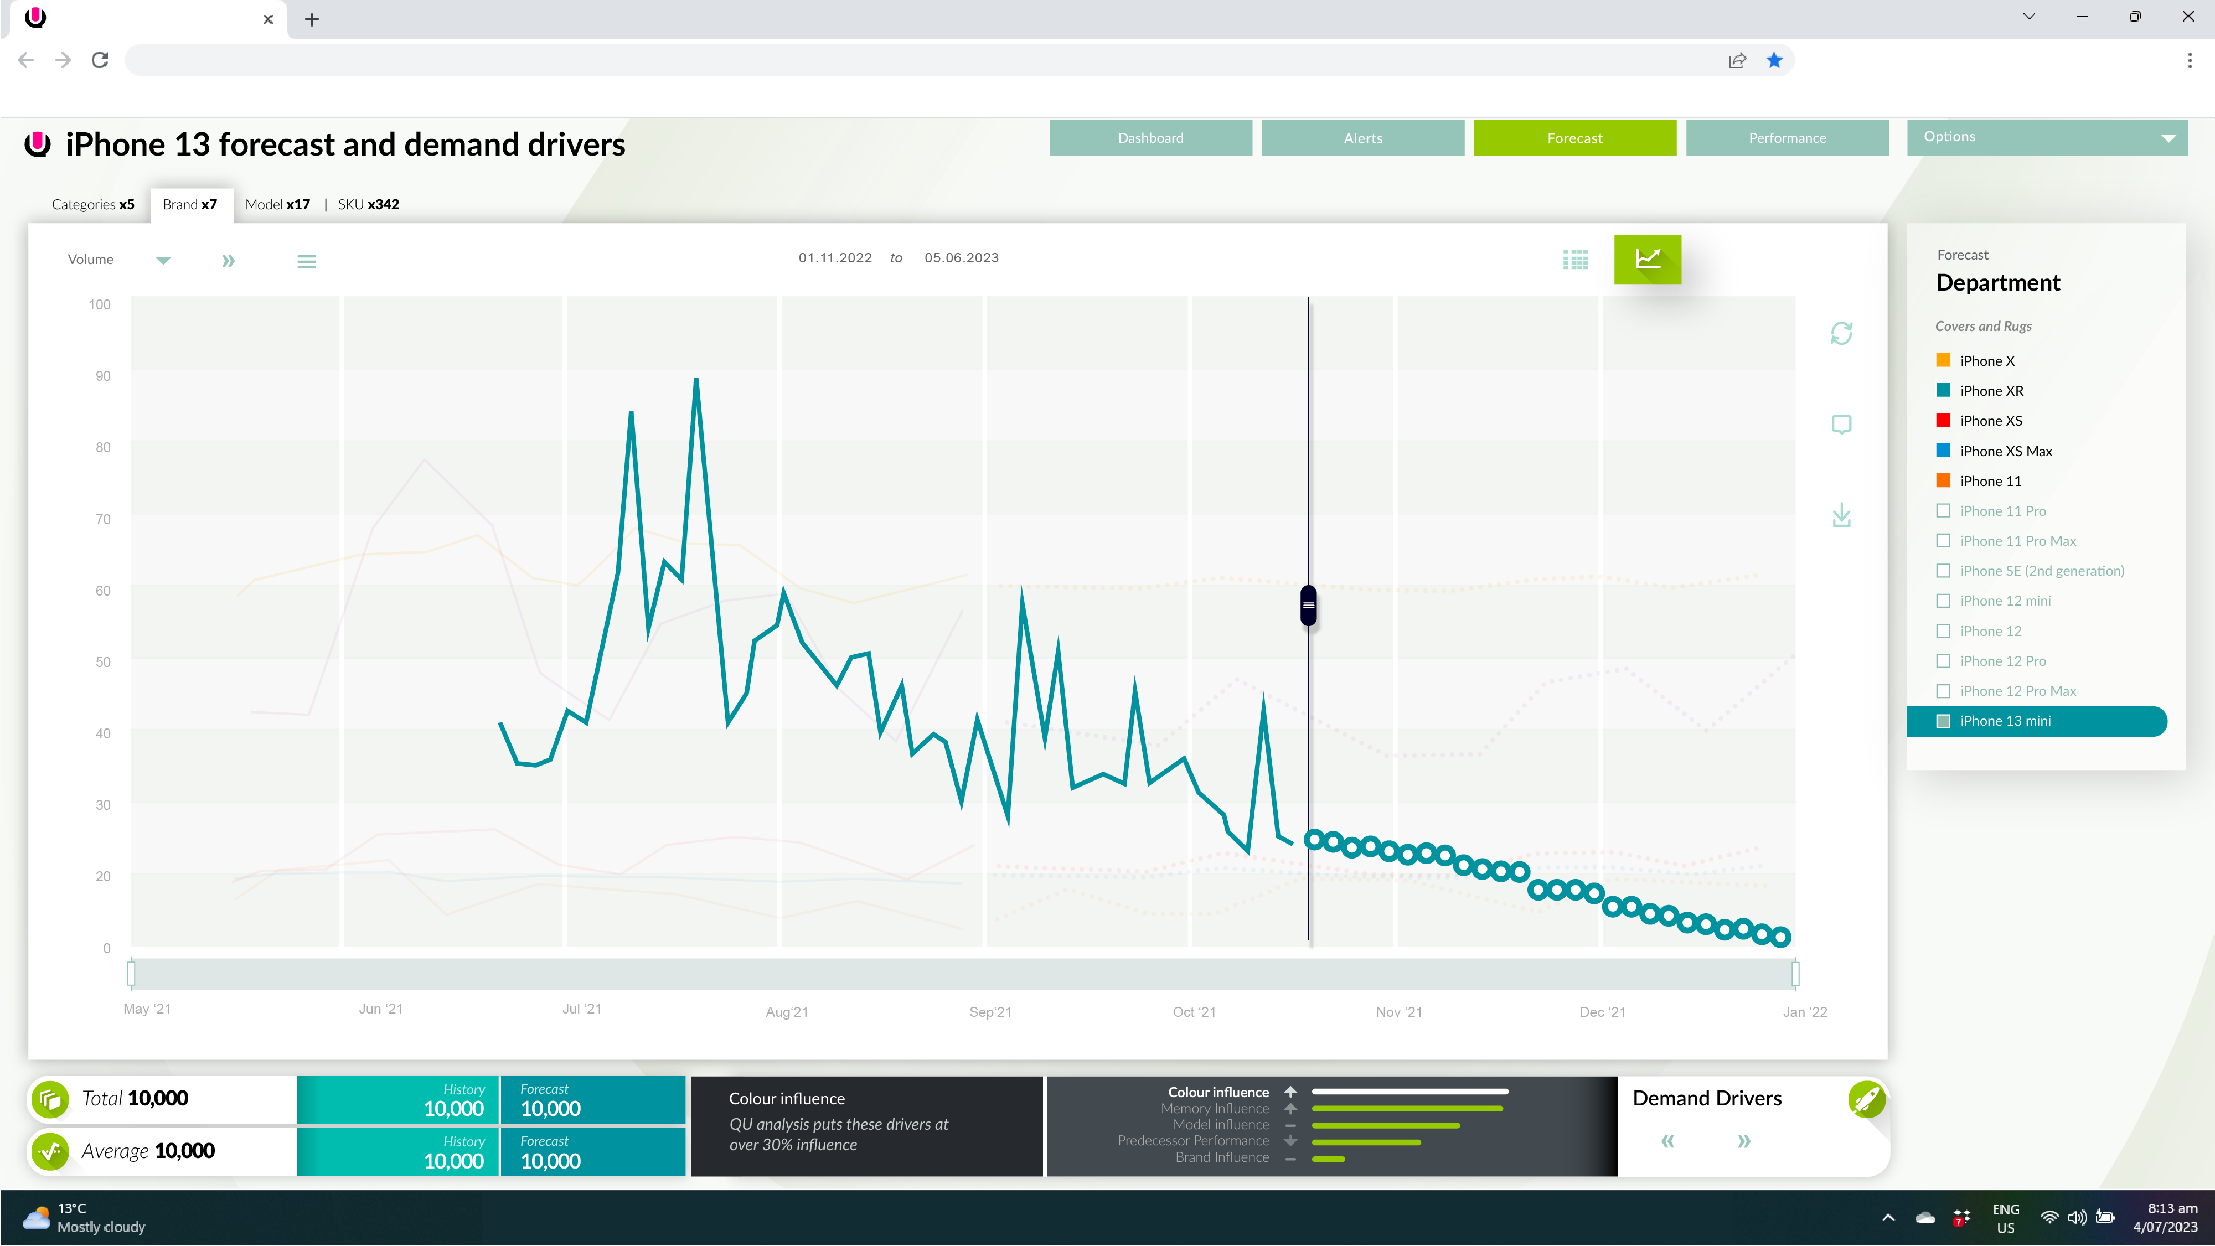
Task: Go to previous demand driver
Action: coord(1667,1141)
